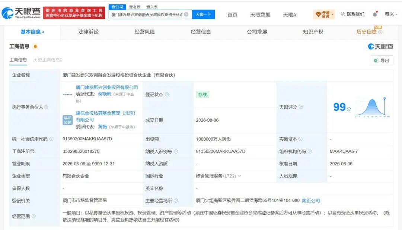This screenshot has height=230, width=402.
Task: Click the 厦门建发新兴创业投资 company logo
Action: tap(68, 94)
